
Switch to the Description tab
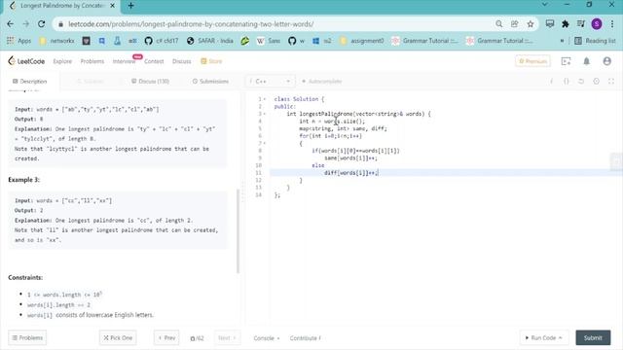[x=30, y=81]
